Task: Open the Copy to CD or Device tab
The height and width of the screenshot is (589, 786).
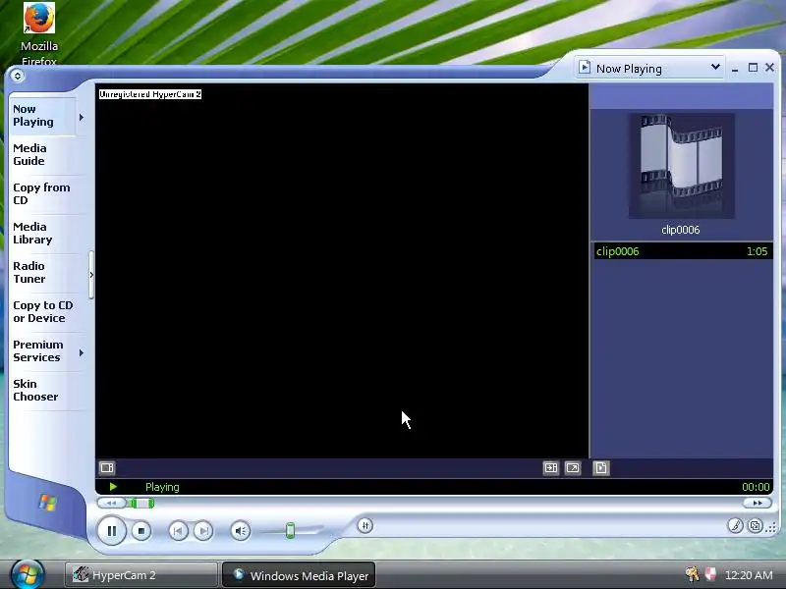Action: tap(47, 311)
